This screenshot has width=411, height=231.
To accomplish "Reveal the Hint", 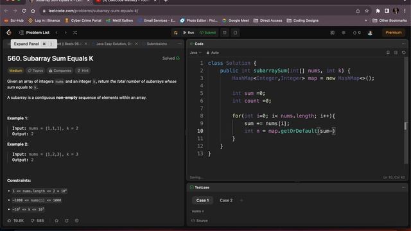I will [x=83, y=71].
